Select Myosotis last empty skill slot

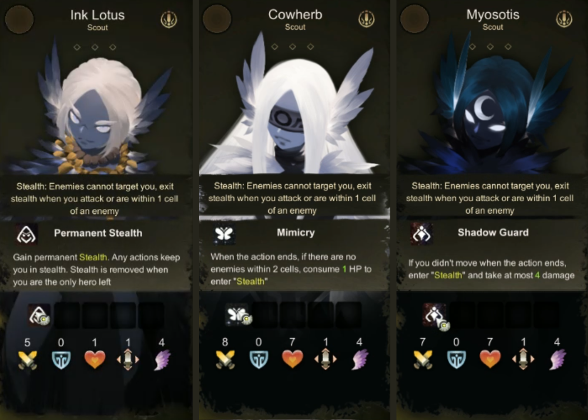tap(547, 315)
